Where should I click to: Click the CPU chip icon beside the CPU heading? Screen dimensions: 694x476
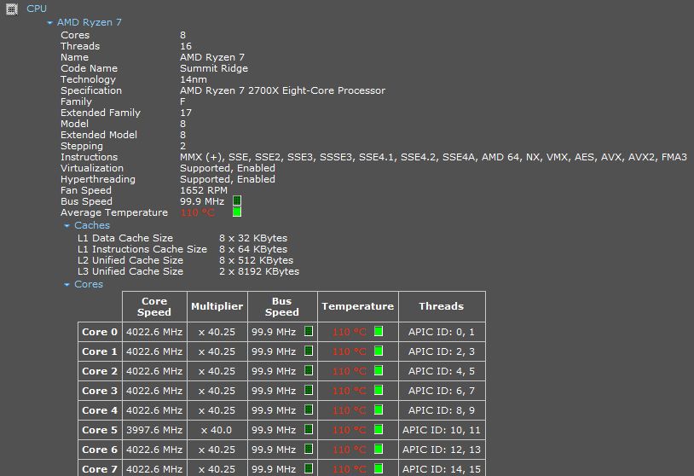[12, 9]
